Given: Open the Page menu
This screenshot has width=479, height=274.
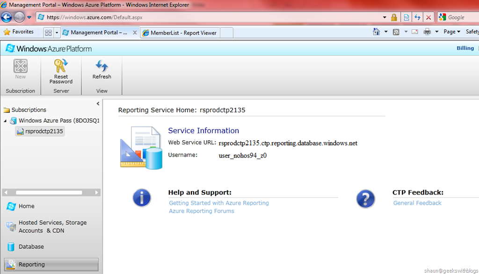Looking at the screenshot, I should (452, 32).
